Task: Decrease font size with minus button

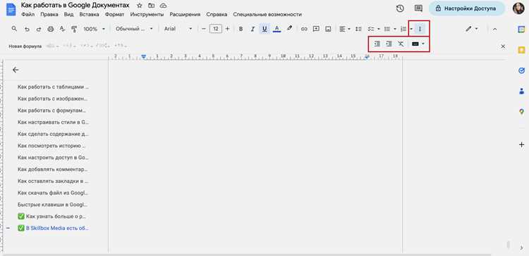Action: coord(203,29)
